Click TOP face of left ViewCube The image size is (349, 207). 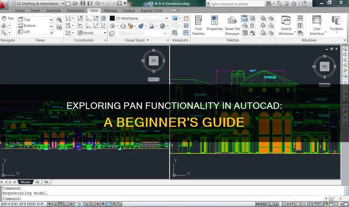tap(154, 61)
